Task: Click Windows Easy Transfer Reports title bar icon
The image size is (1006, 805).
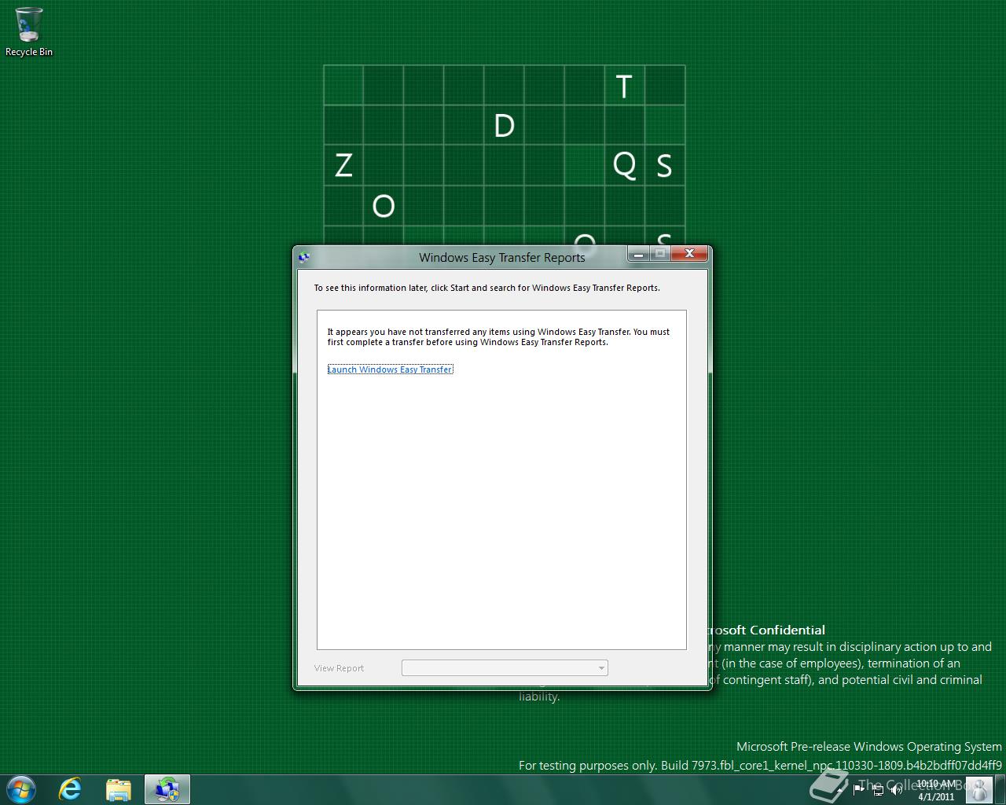Action: pos(304,257)
